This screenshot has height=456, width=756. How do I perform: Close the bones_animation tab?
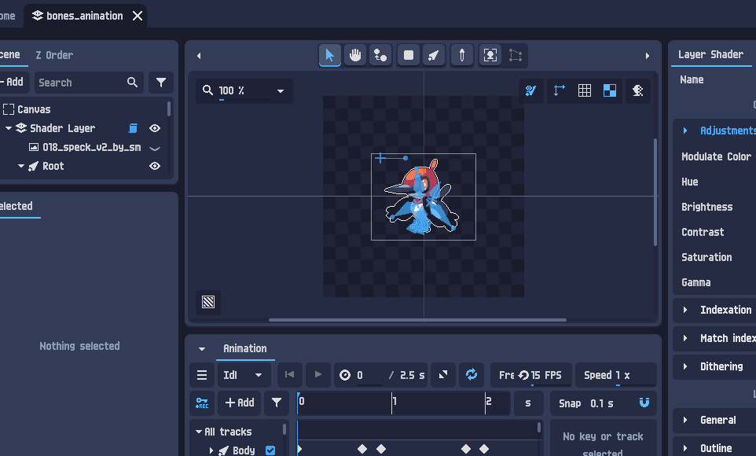tap(138, 16)
